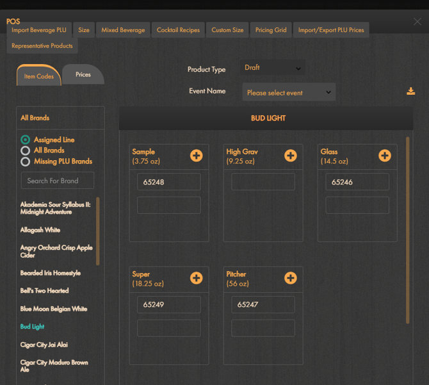Image resolution: width=429 pixels, height=385 pixels.
Task: Select the Assigned Line radio option
Action: click(25, 140)
